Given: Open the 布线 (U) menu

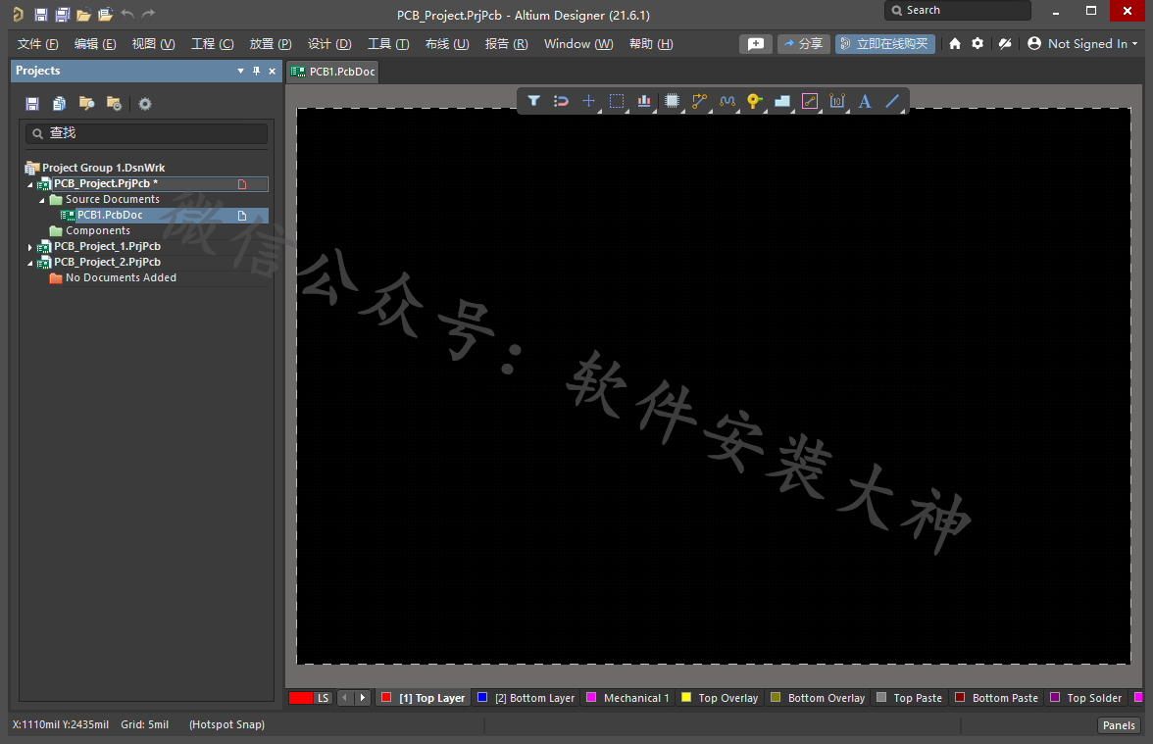Looking at the screenshot, I should coord(447,44).
